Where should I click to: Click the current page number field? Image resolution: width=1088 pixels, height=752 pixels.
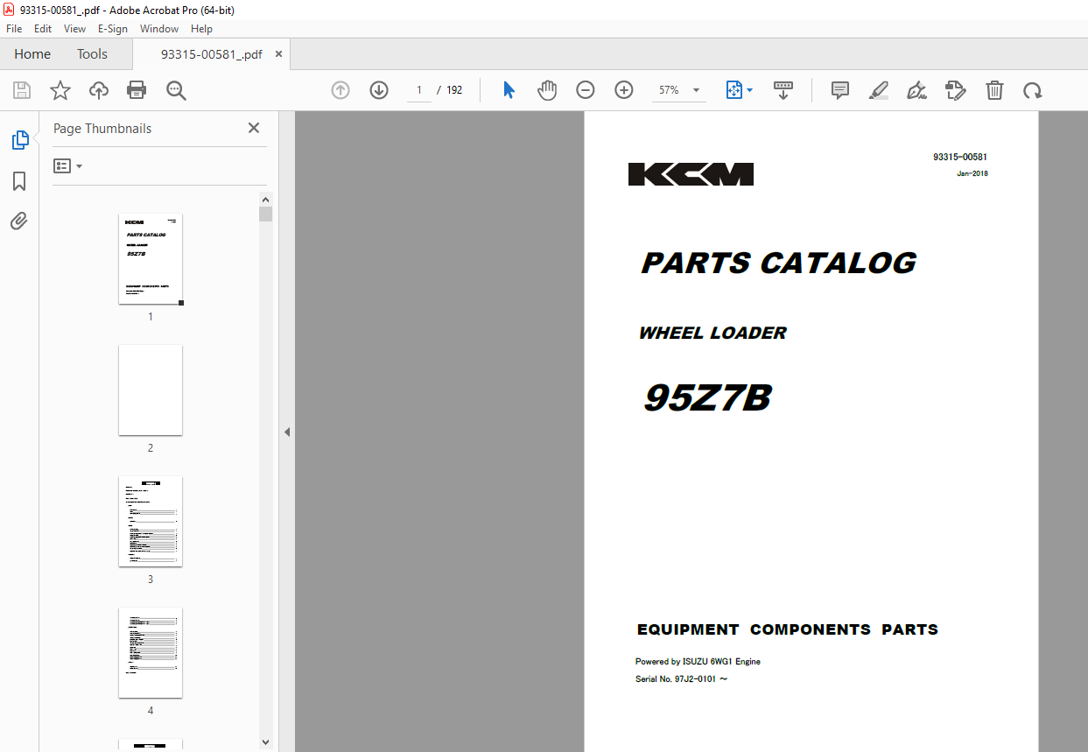point(419,90)
